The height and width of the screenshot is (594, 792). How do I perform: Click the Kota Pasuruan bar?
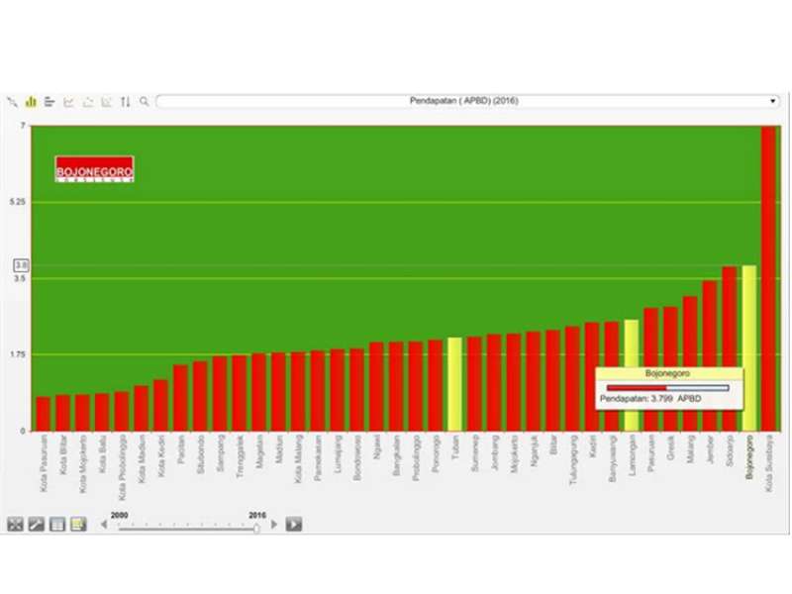point(44,414)
